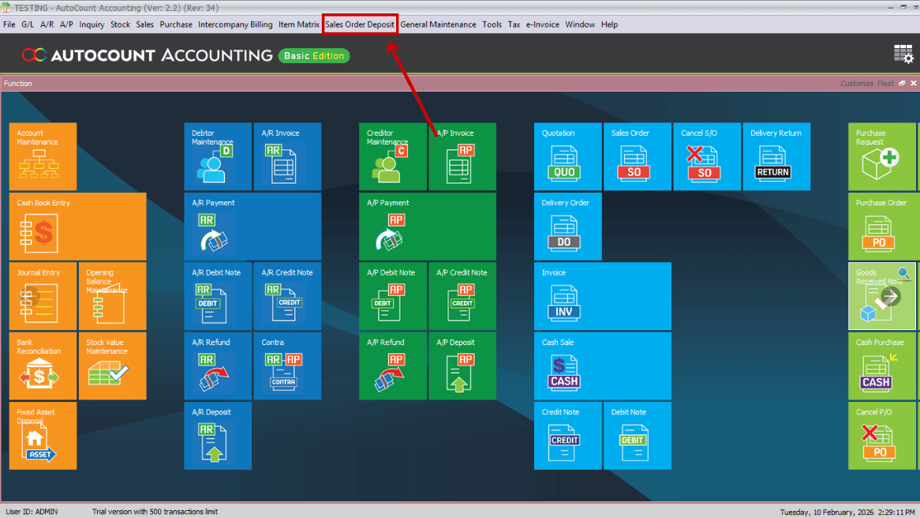This screenshot has width=920, height=518.
Task: Open Creditor Maintenance
Action: pyautogui.click(x=393, y=156)
